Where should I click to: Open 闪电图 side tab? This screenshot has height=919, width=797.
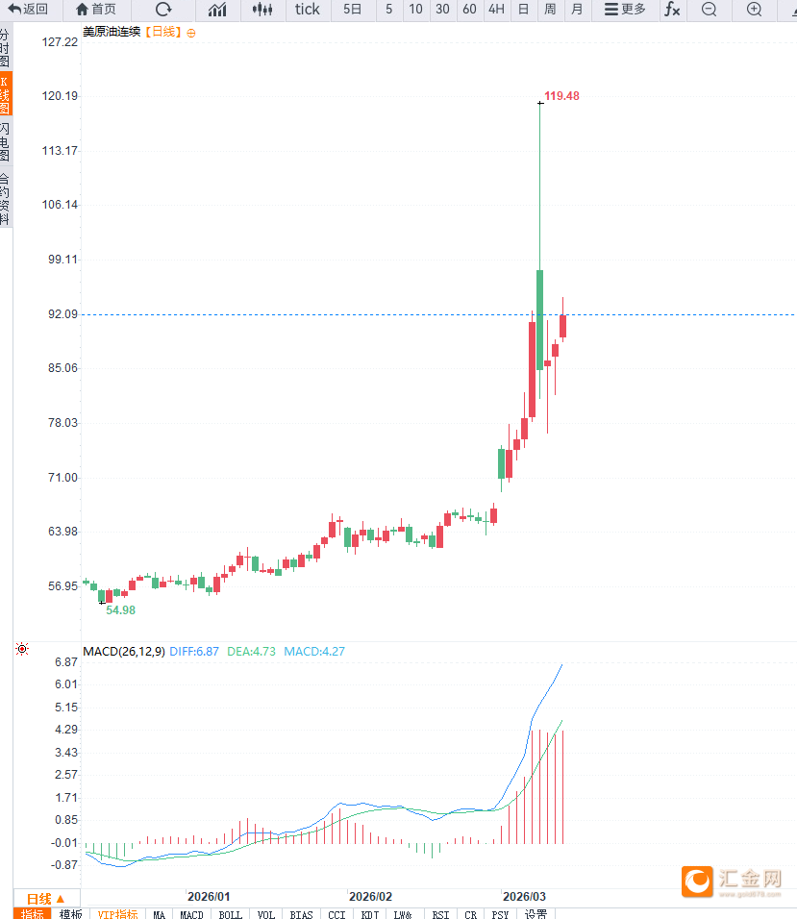[x=5, y=142]
